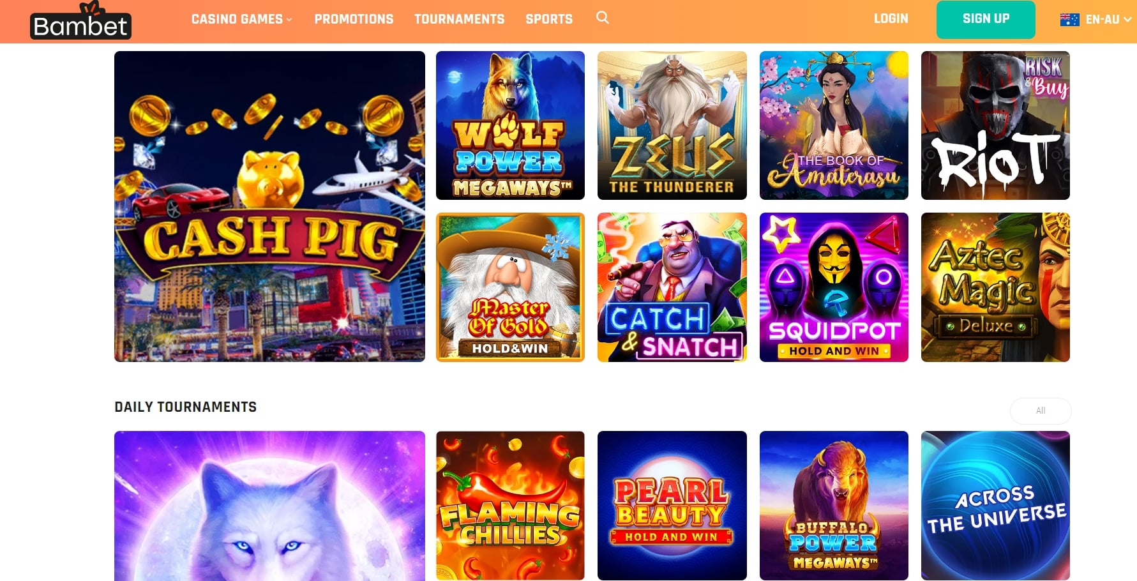The height and width of the screenshot is (581, 1137).
Task: Click the Login link
Action: pyautogui.click(x=891, y=19)
